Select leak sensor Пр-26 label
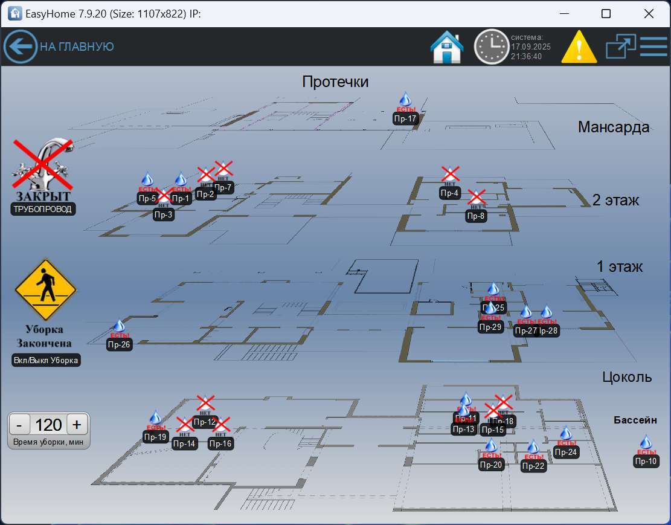Image resolution: width=671 pixels, height=525 pixels. [x=119, y=345]
